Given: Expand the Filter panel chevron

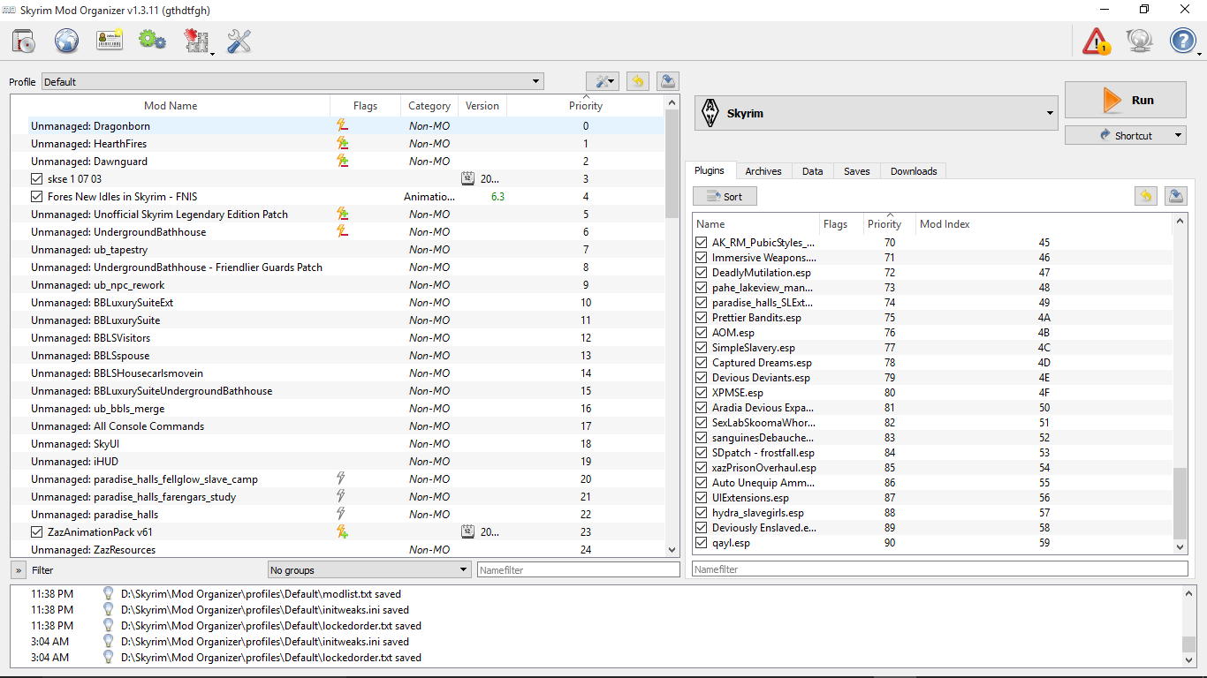Looking at the screenshot, I should (x=18, y=570).
